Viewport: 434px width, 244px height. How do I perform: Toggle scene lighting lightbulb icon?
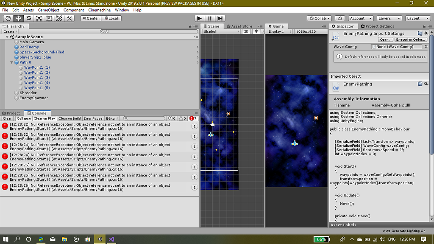click(x=256, y=32)
